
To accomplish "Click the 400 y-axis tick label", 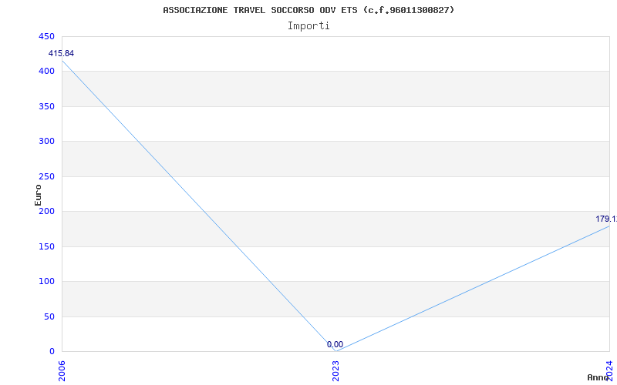I will coord(46,72).
